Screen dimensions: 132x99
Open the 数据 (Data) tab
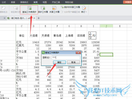[13, 2]
